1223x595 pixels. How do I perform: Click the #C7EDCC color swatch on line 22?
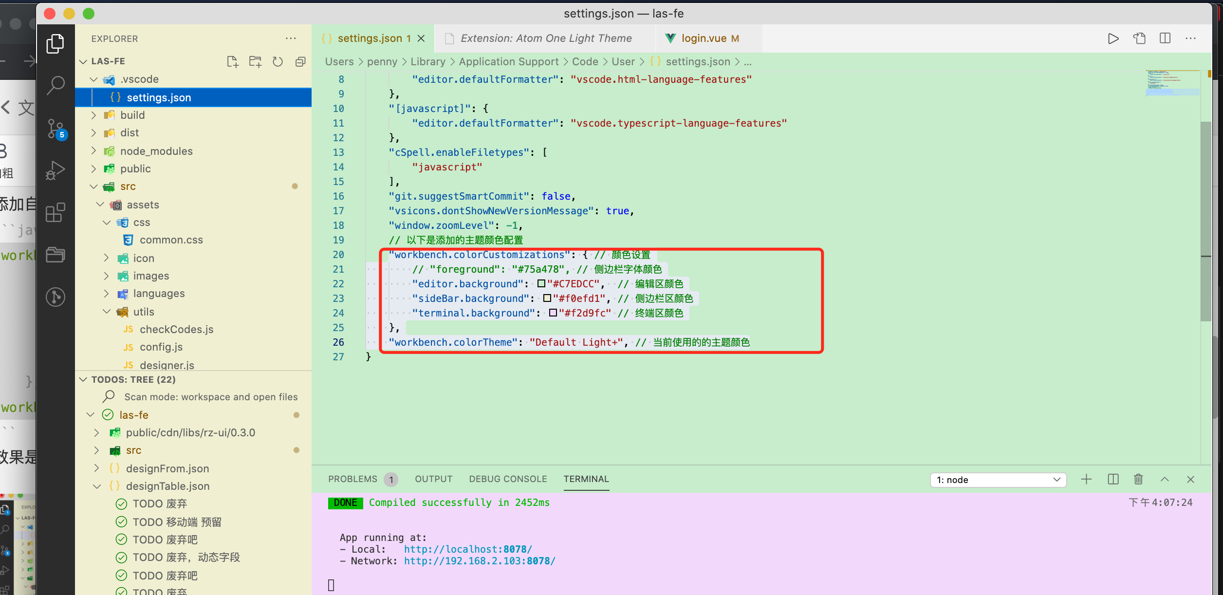[x=541, y=284]
